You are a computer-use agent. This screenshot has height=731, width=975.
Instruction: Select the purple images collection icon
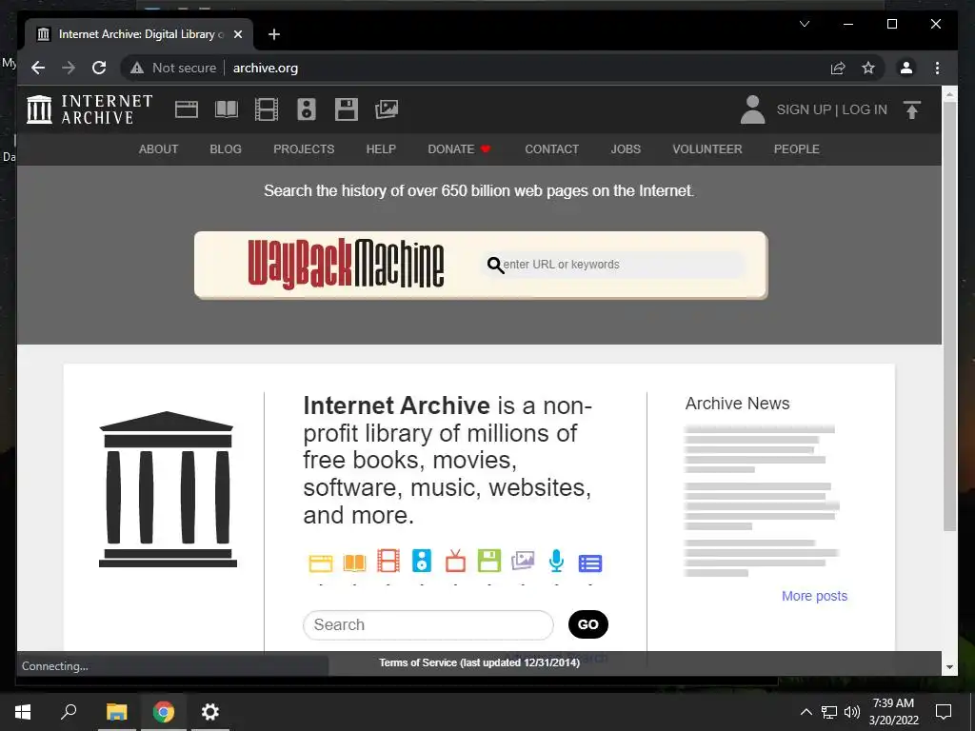pyautogui.click(x=523, y=561)
